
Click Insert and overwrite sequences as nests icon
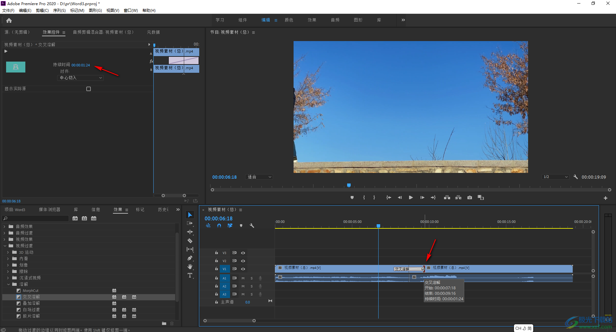click(208, 226)
